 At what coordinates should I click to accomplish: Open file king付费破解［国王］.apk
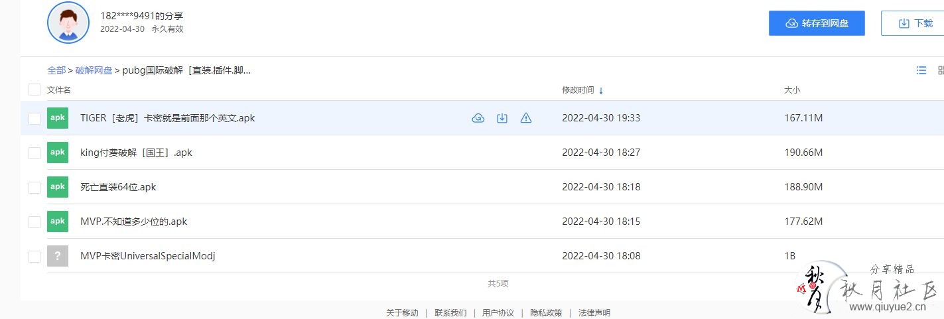(136, 153)
